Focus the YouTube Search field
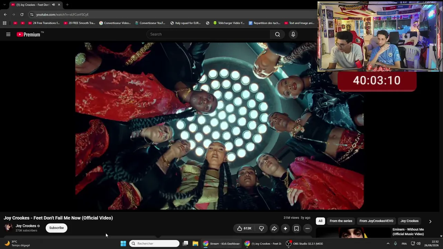Image resolution: width=443 pixels, height=249 pixels. 208,34
